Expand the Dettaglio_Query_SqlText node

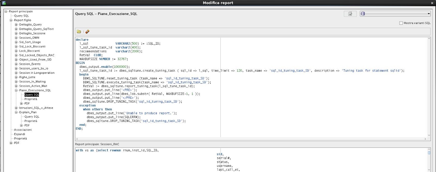click(x=16, y=29)
